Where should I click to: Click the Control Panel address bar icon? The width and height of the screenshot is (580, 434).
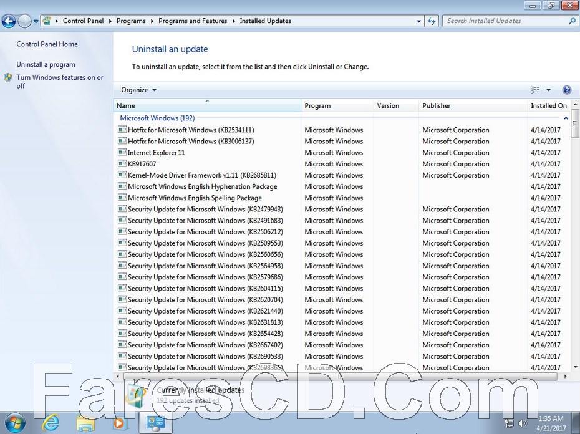tap(47, 21)
